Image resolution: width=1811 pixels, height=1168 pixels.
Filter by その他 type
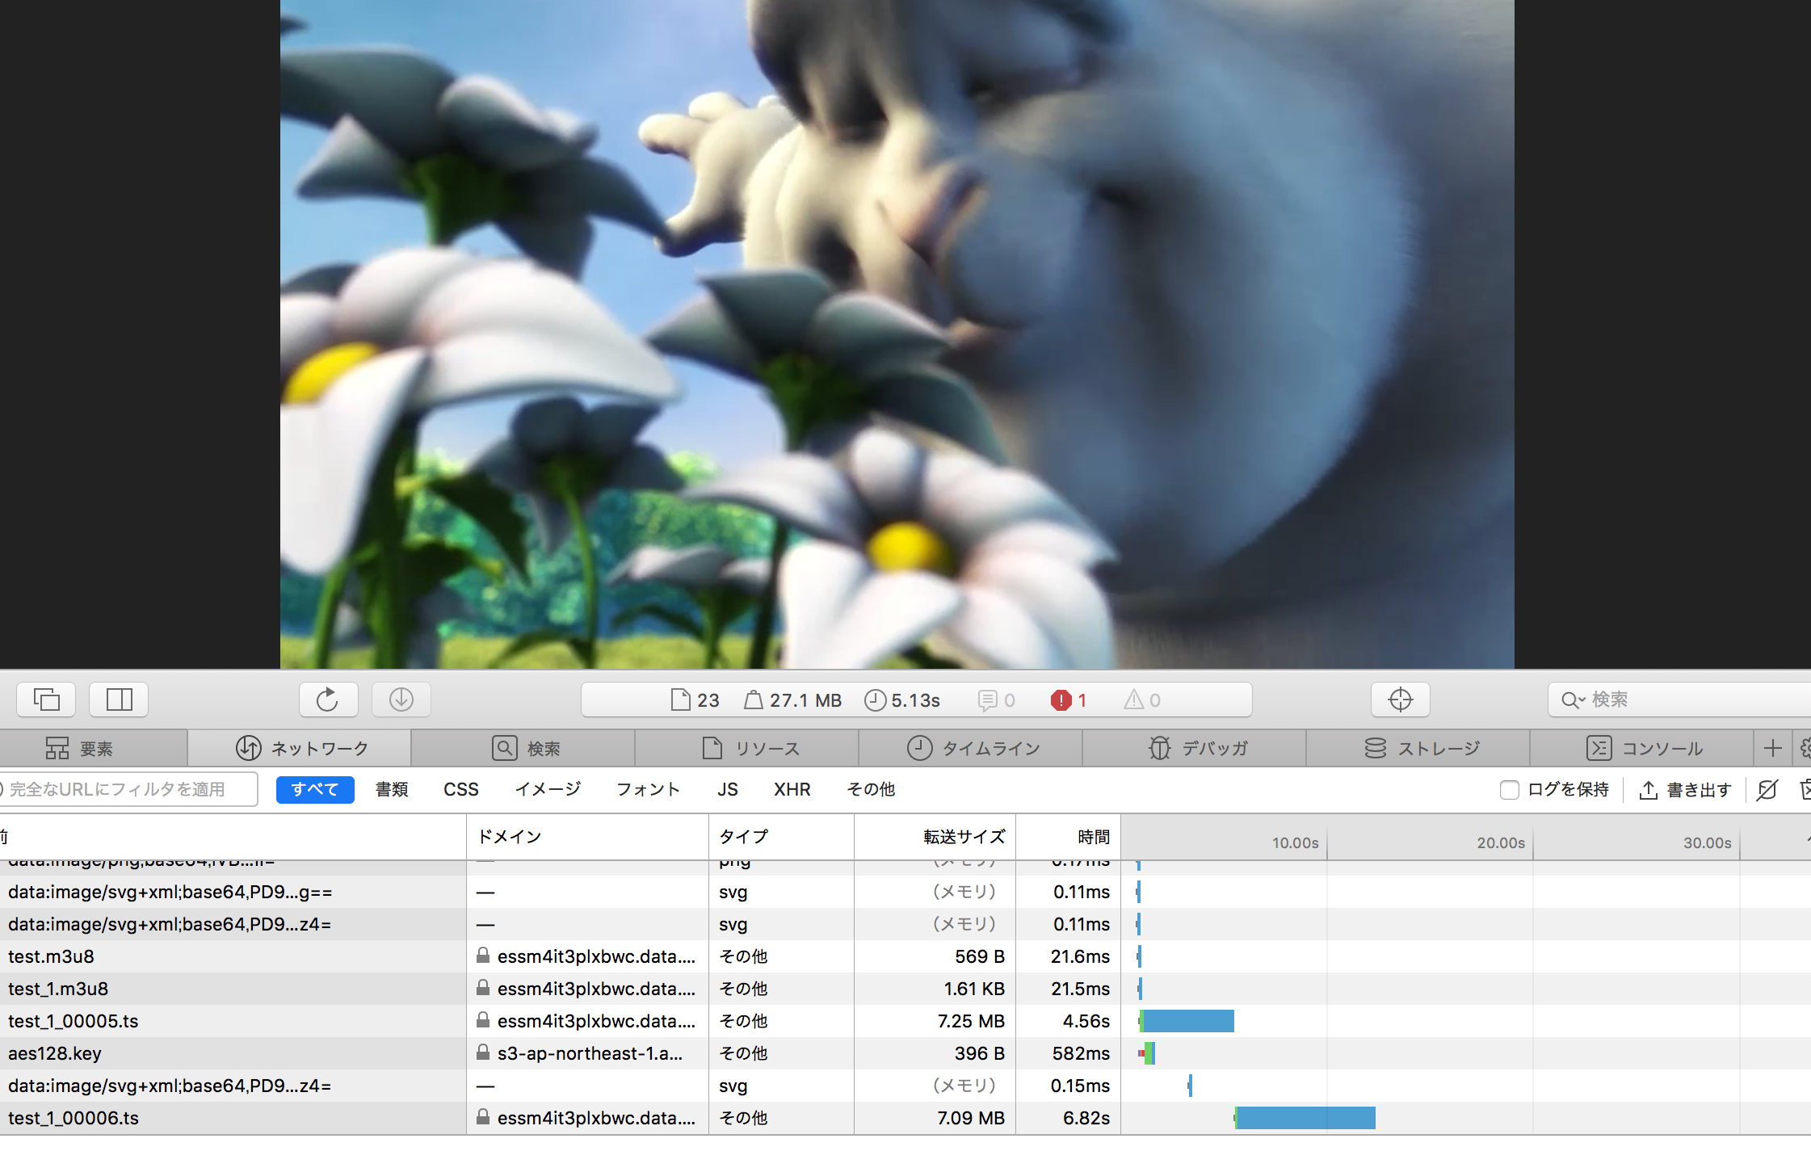point(871,789)
